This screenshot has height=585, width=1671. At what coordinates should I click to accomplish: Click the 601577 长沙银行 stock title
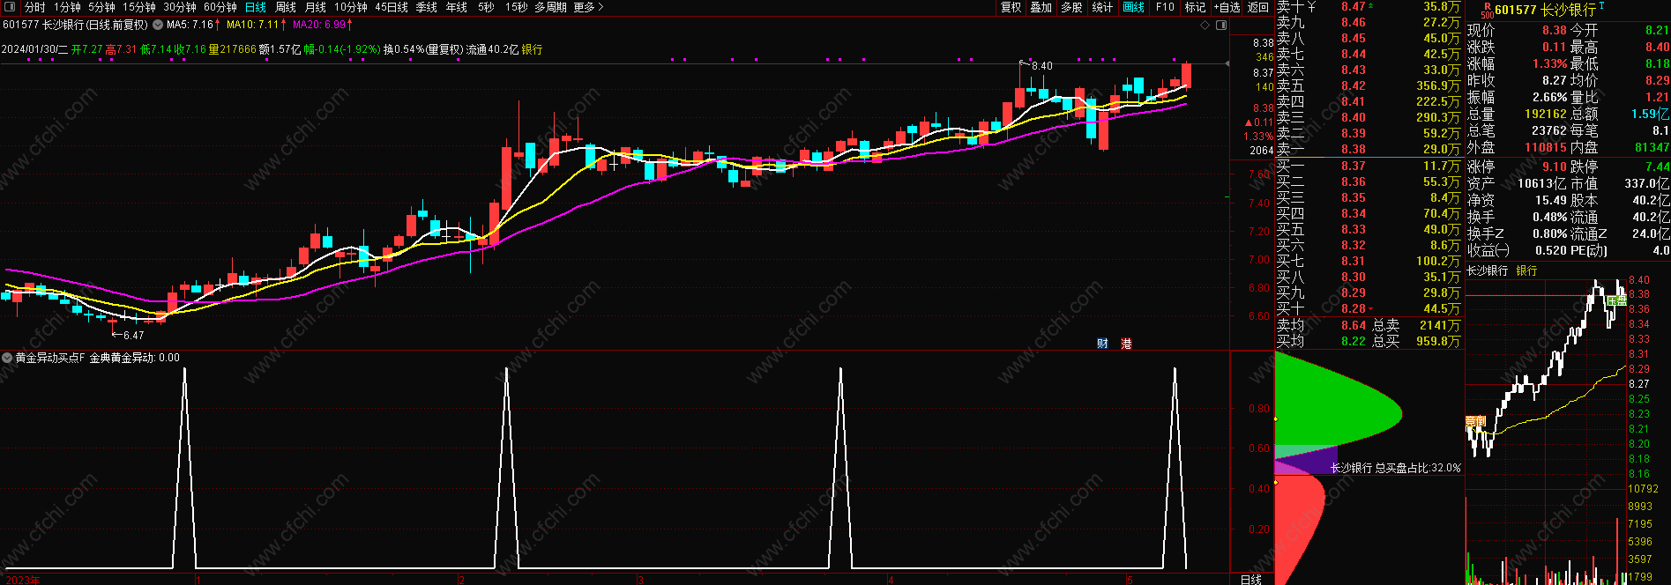pos(1545,10)
